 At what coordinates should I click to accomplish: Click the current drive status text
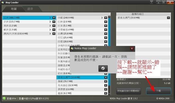pos(28,98)
